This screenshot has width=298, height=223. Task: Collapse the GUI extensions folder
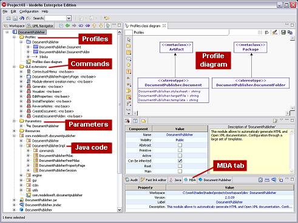(14, 67)
